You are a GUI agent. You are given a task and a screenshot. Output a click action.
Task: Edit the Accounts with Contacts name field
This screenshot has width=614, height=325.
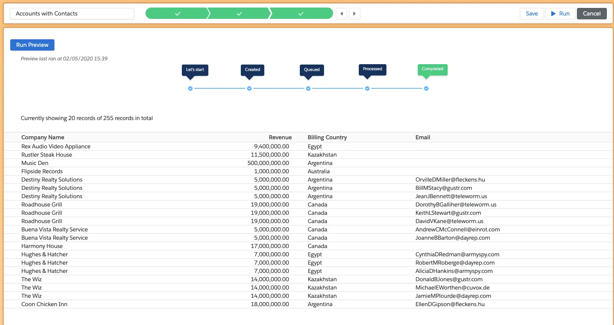point(72,14)
